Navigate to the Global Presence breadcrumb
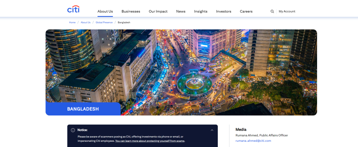The height and width of the screenshot is (147, 358). coord(104,22)
